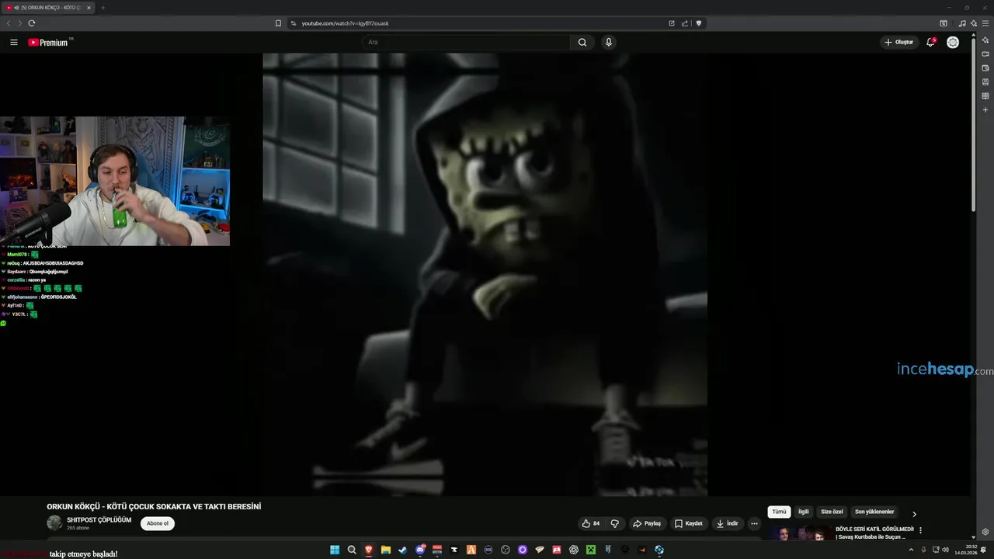The height and width of the screenshot is (559, 994).
Task: Open SHITPOST ÇÖPLÜĞÜM channel name link
Action: pos(99,520)
